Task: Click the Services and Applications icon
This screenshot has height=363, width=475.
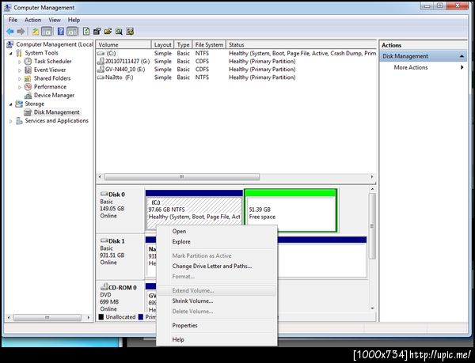Action: tap(19, 121)
